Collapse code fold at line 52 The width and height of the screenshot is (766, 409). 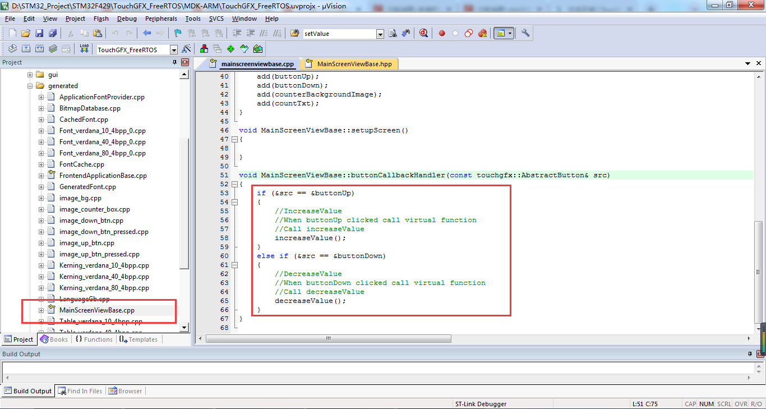tap(234, 184)
